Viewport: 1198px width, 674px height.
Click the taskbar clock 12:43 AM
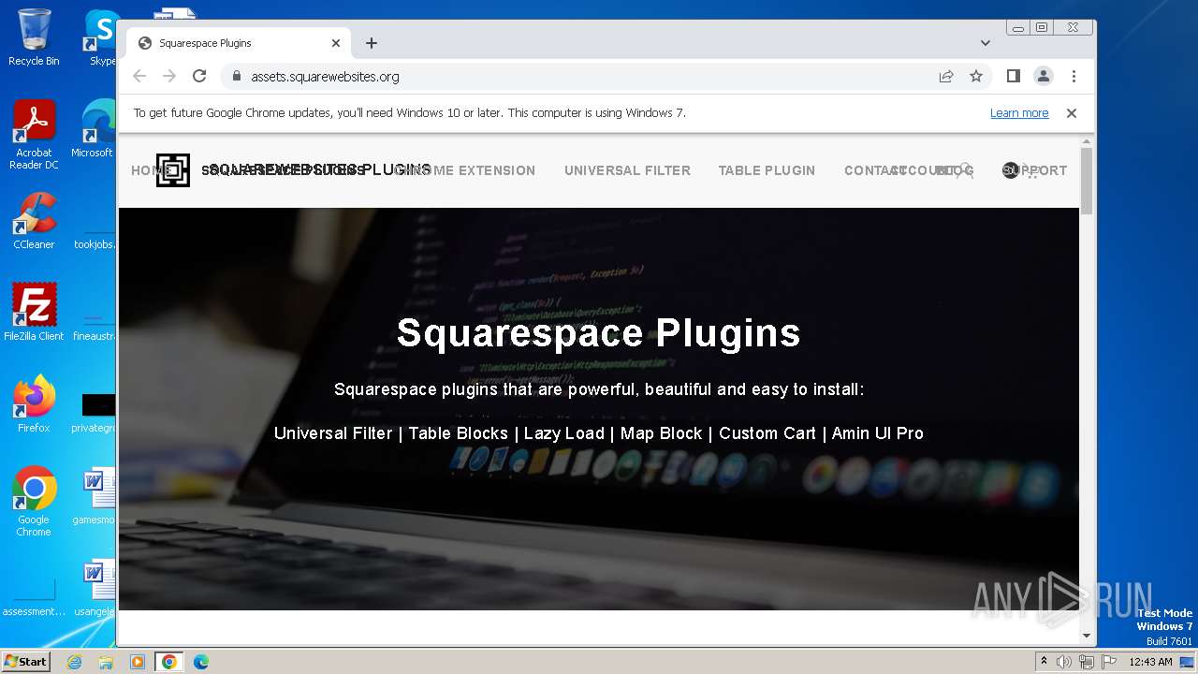pyautogui.click(x=1150, y=662)
